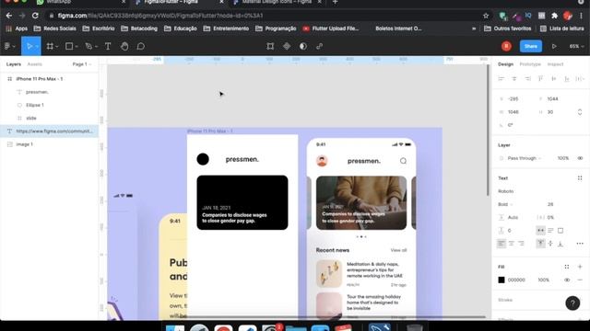Set text align left
Image resolution: width=590 pixels, height=331 pixels.
[x=501, y=244]
